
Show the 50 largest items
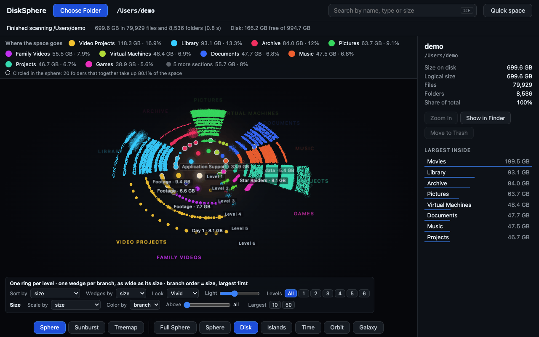[x=288, y=305]
